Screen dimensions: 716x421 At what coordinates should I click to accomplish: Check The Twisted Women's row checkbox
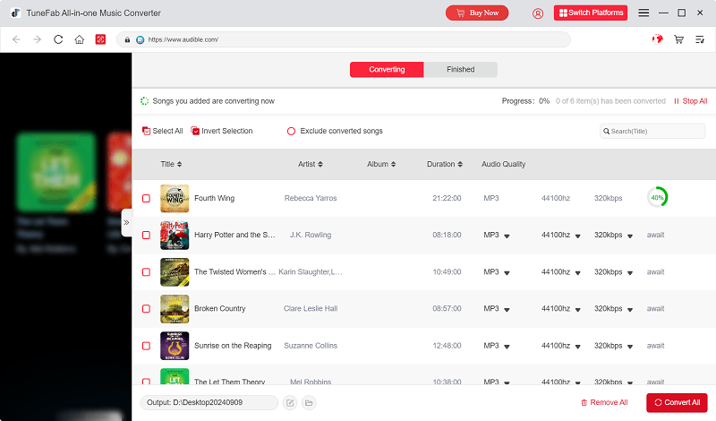pyautogui.click(x=146, y=272)
